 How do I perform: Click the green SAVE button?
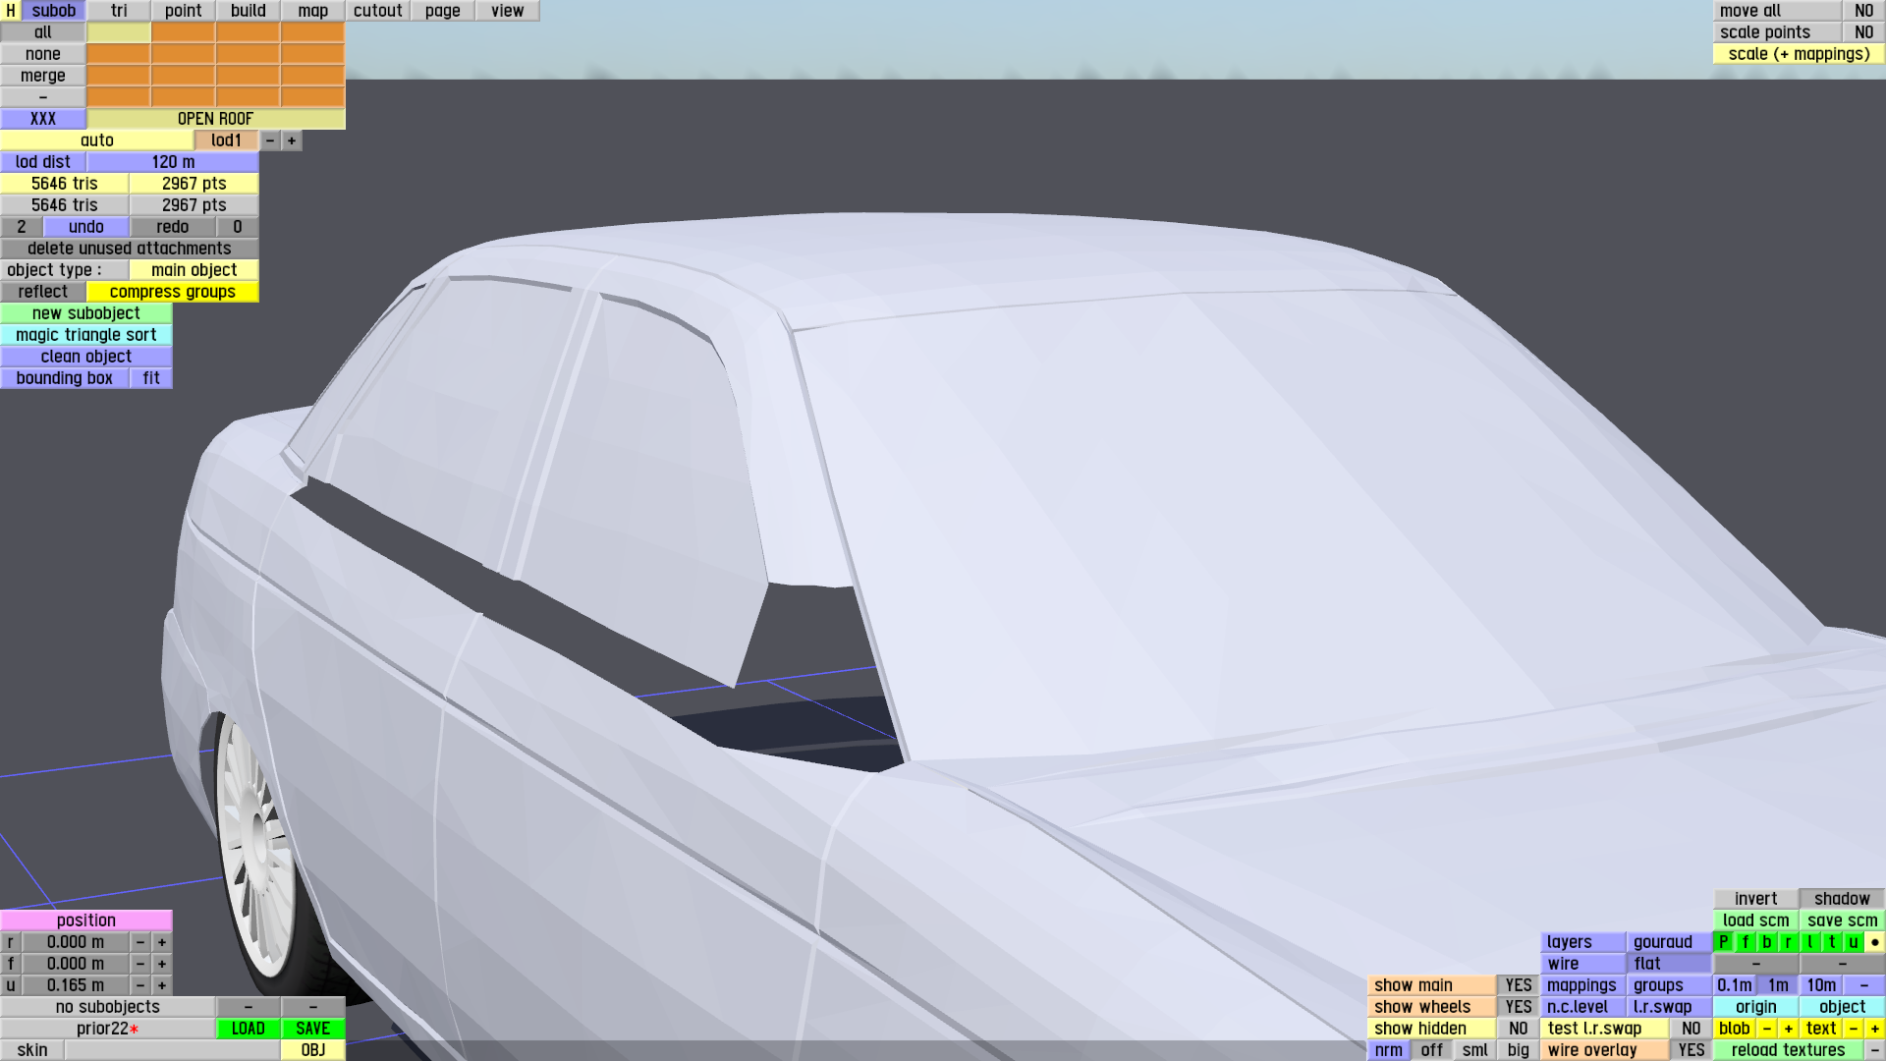coord(313,1029)
